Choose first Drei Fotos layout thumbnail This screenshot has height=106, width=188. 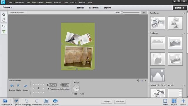tap(157, 23)
